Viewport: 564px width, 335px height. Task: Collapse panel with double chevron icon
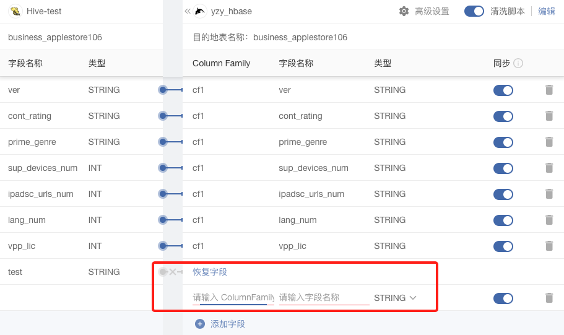(188, 11)
